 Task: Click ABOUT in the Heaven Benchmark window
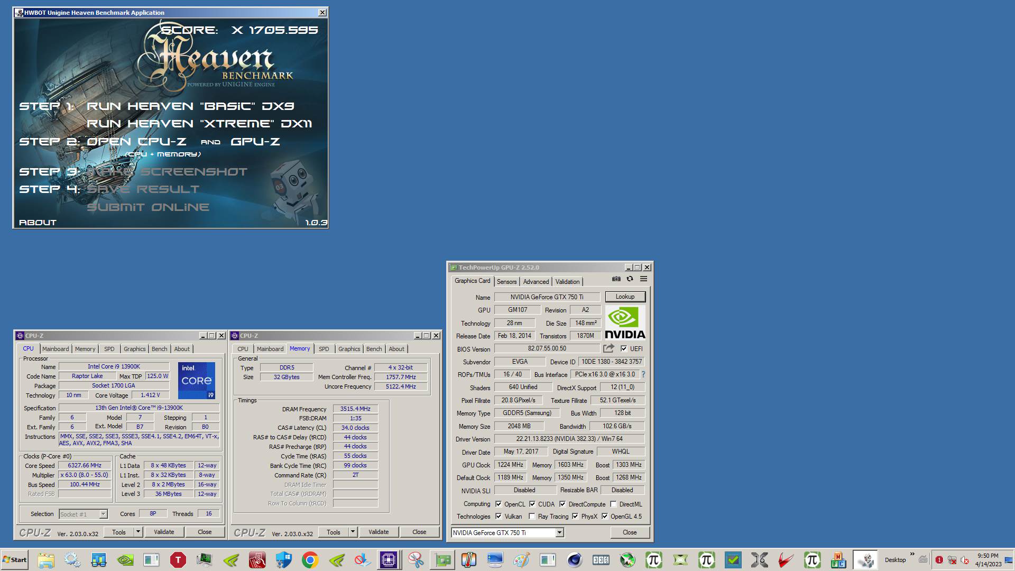click(x=38, y=223)
